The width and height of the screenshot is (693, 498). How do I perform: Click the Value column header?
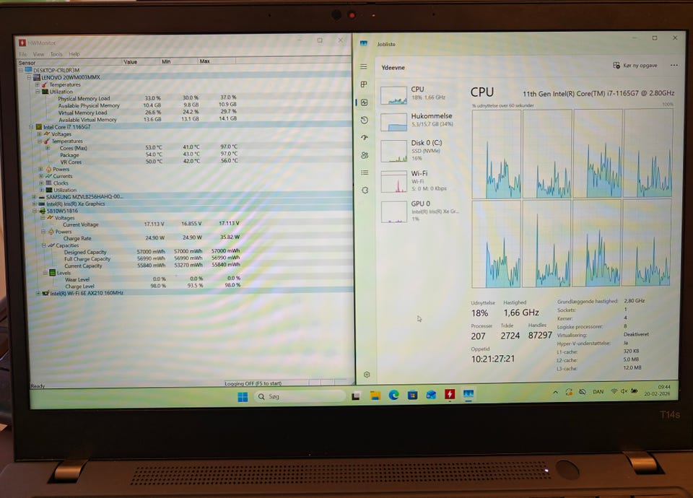[x=141, y=62]
